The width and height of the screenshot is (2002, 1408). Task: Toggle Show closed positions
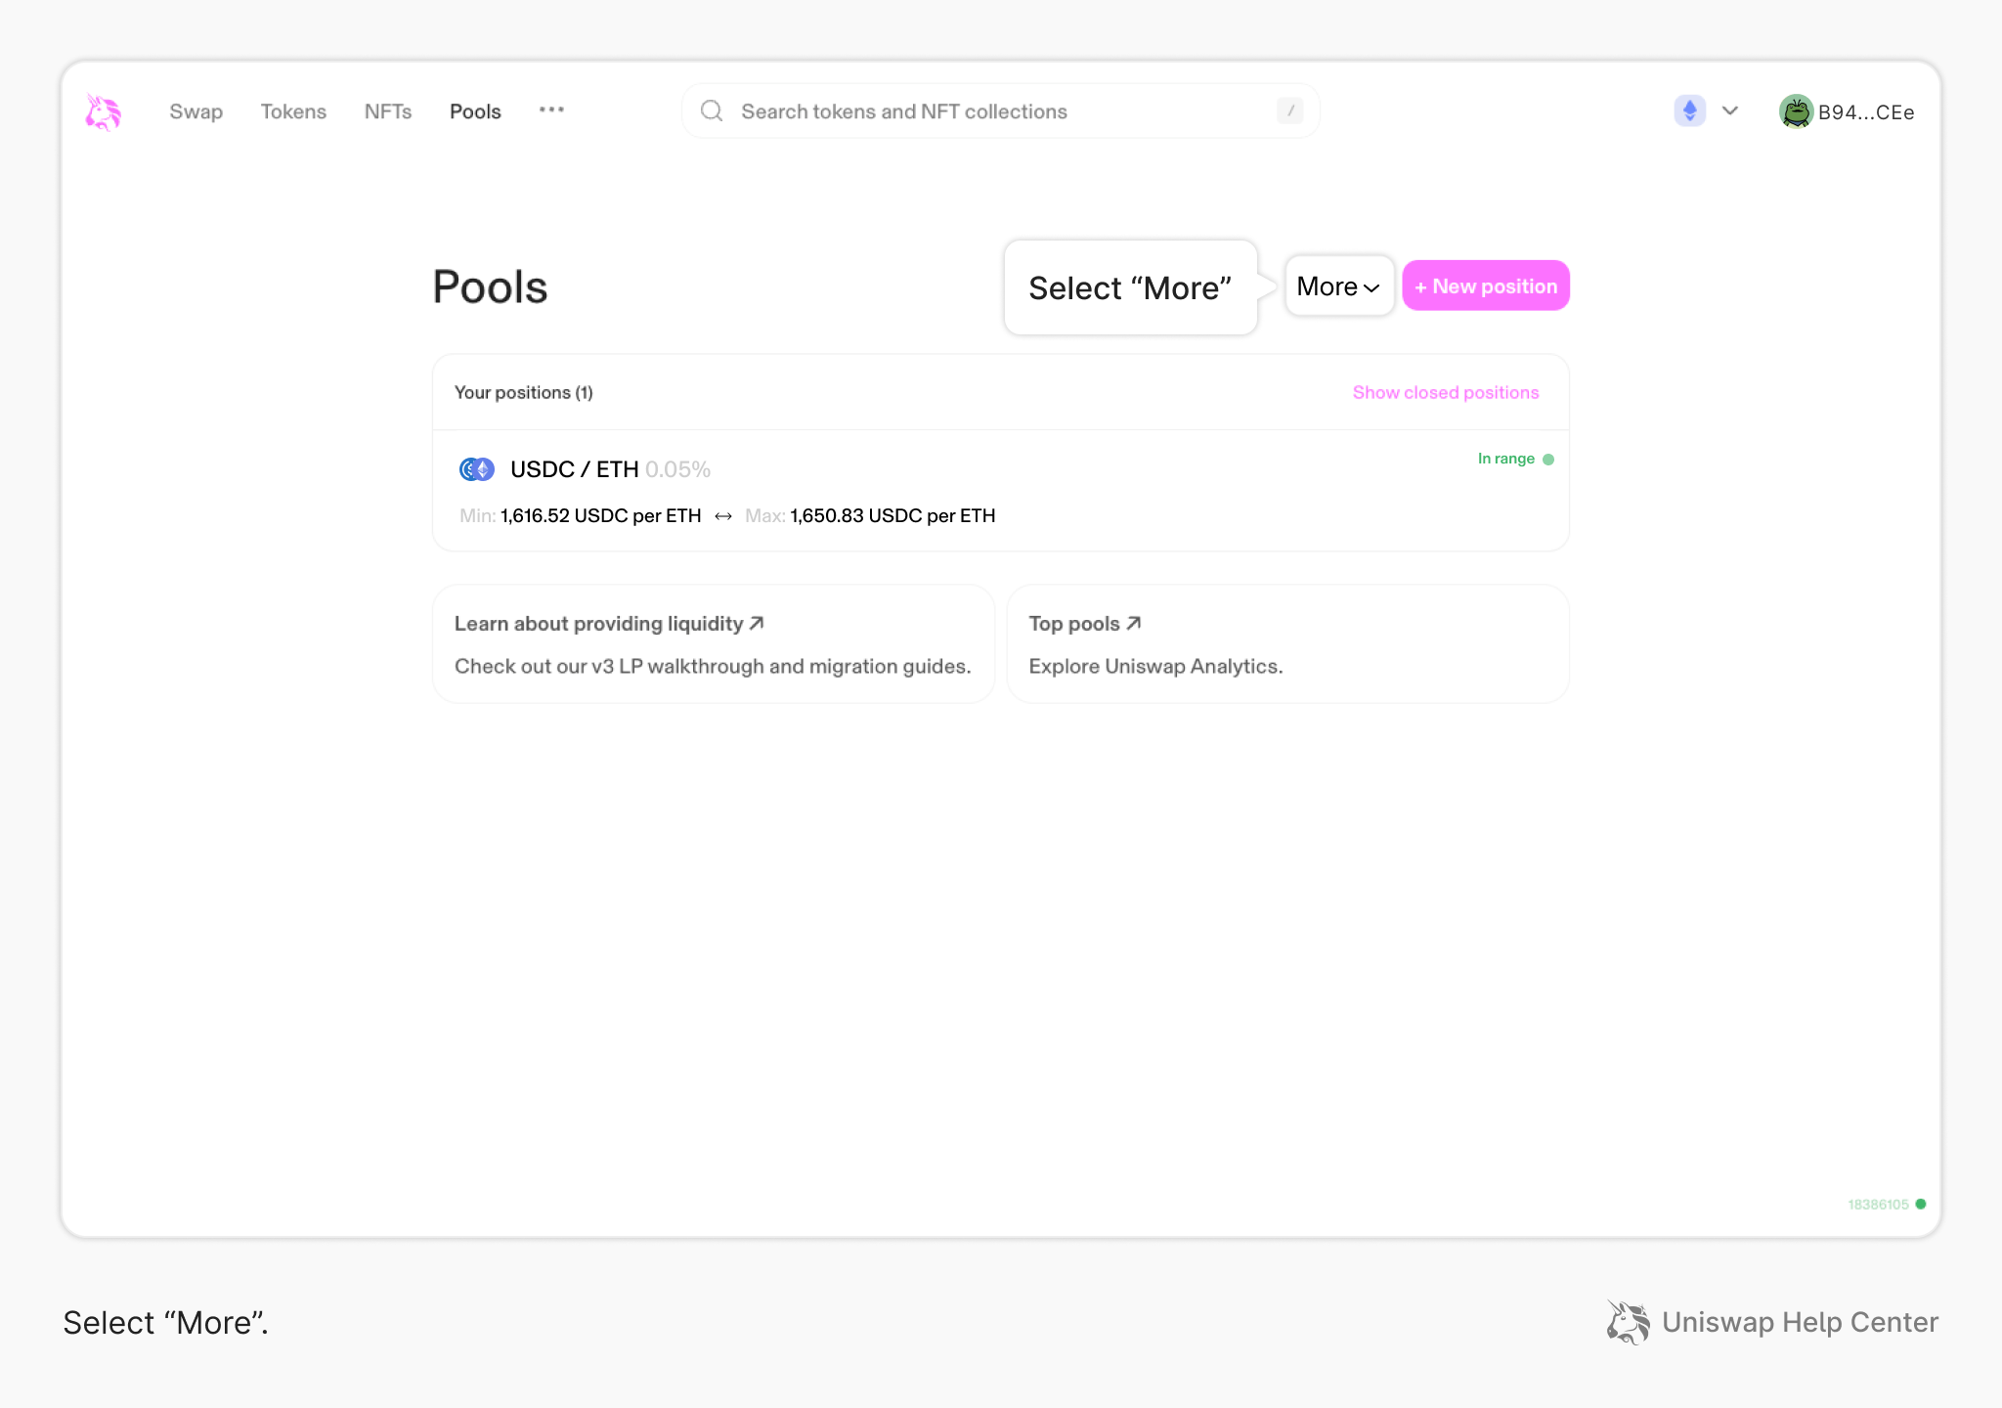tap(1445, 392)
